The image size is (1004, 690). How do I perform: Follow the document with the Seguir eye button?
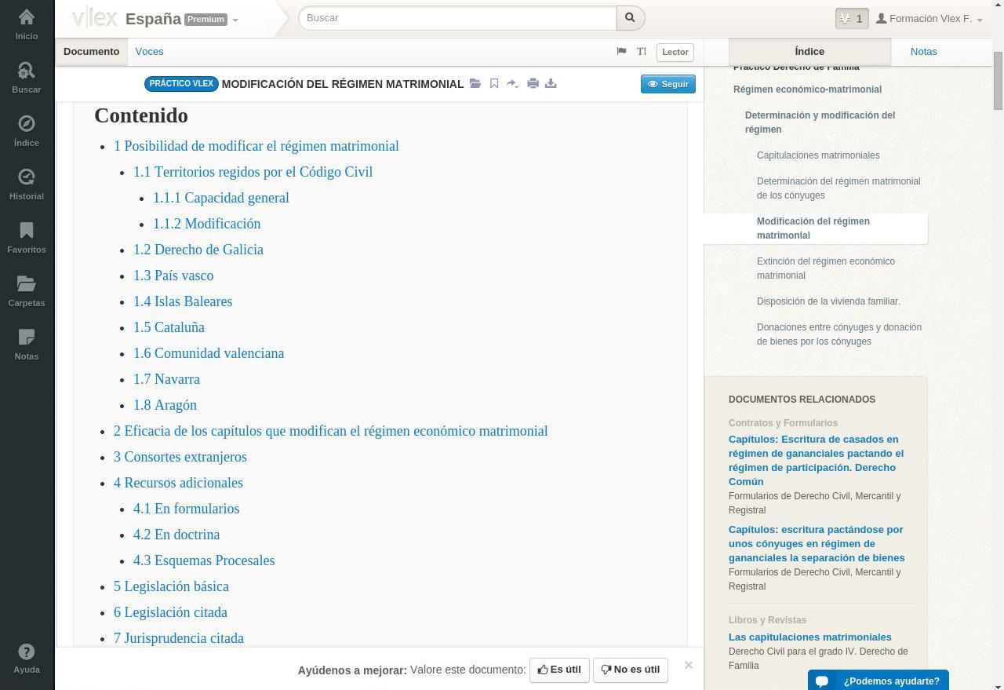(668, 83)
